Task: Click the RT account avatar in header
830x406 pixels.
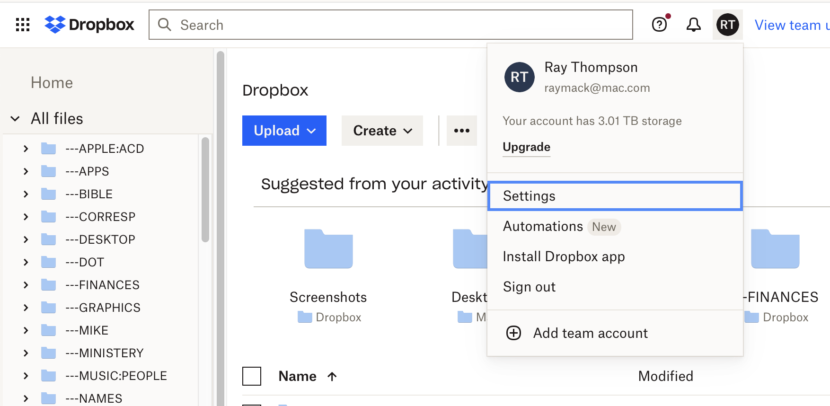Action: point(727,25)
